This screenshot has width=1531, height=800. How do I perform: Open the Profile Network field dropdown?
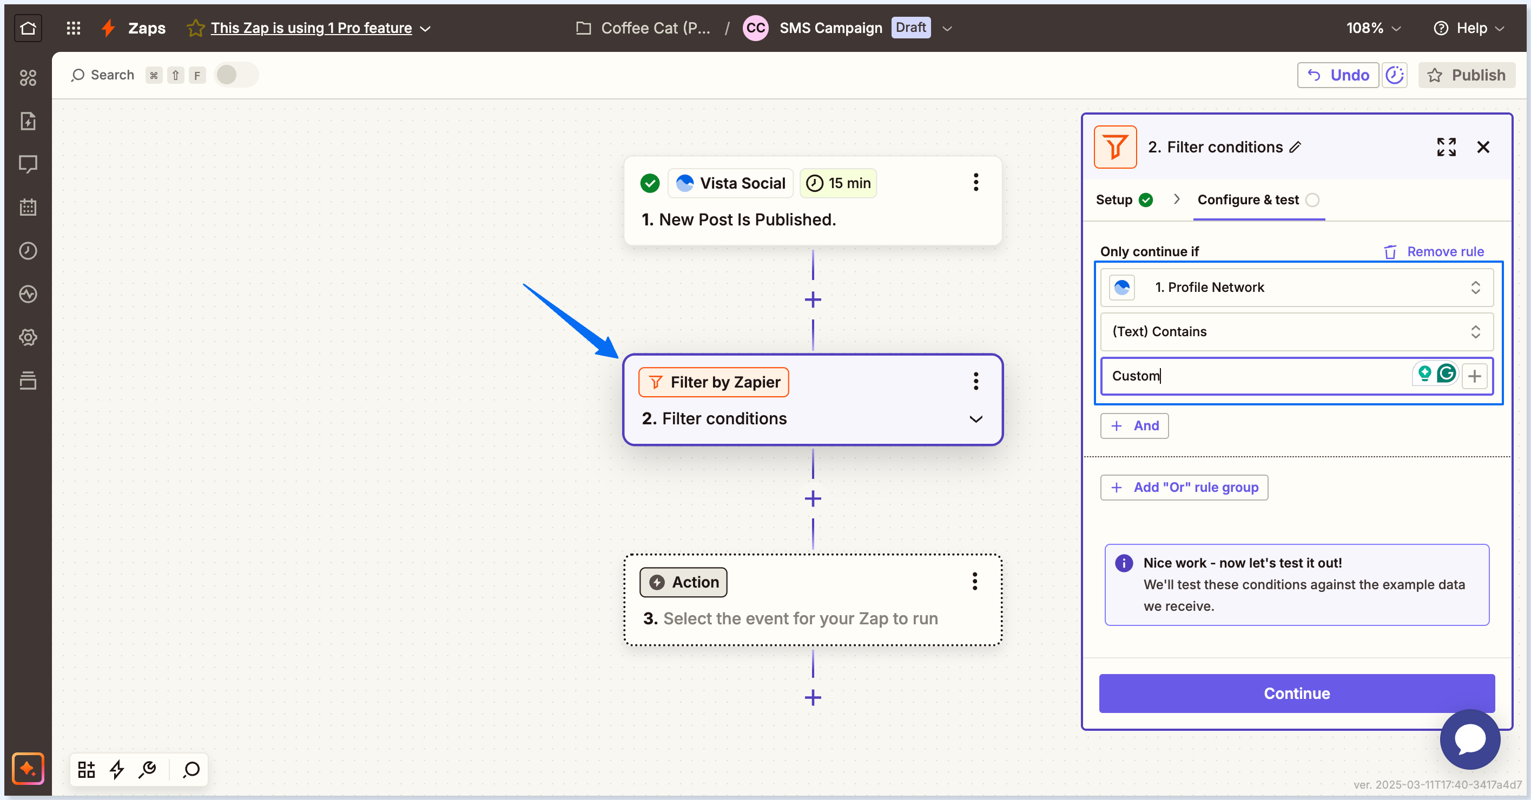pyautogui.click(x=1296, y=288)
